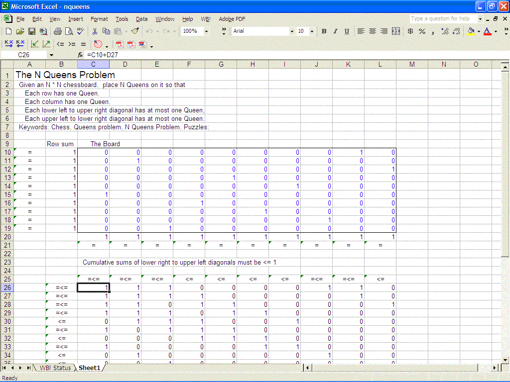The image size is (510, 382).
Task: Apply Percent Style formatting
Action: 422,31
